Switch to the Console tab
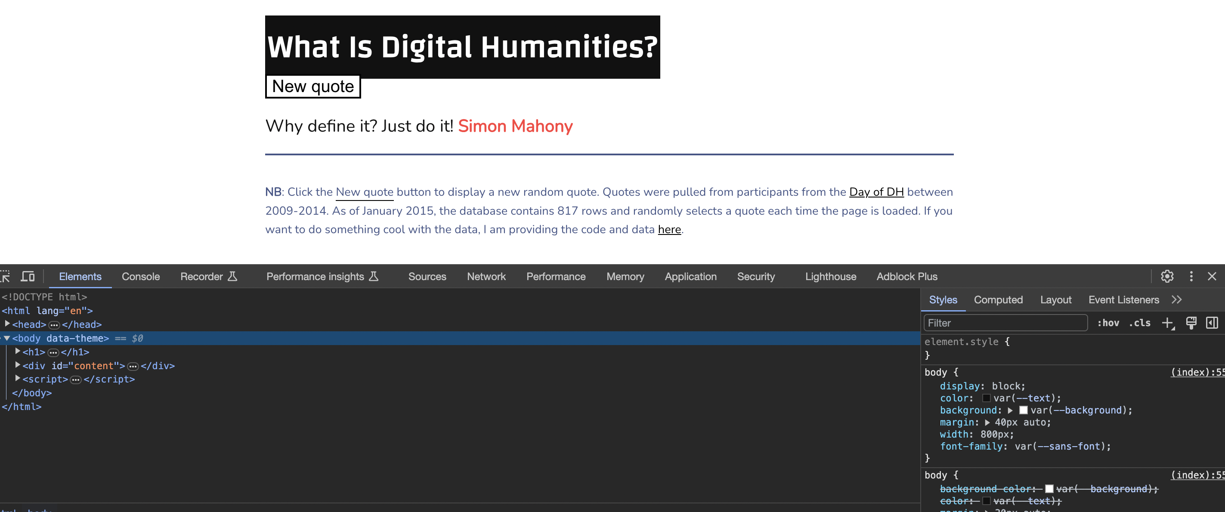Viewport: 1225px width, 512px height. point(140,276)
